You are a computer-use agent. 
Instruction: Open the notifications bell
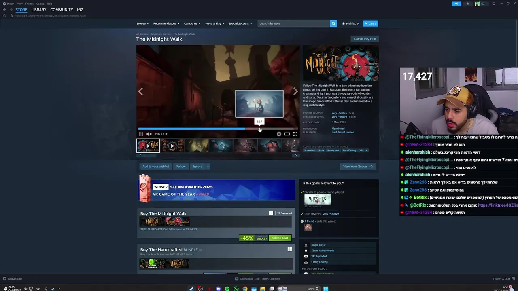pos(468,4)
